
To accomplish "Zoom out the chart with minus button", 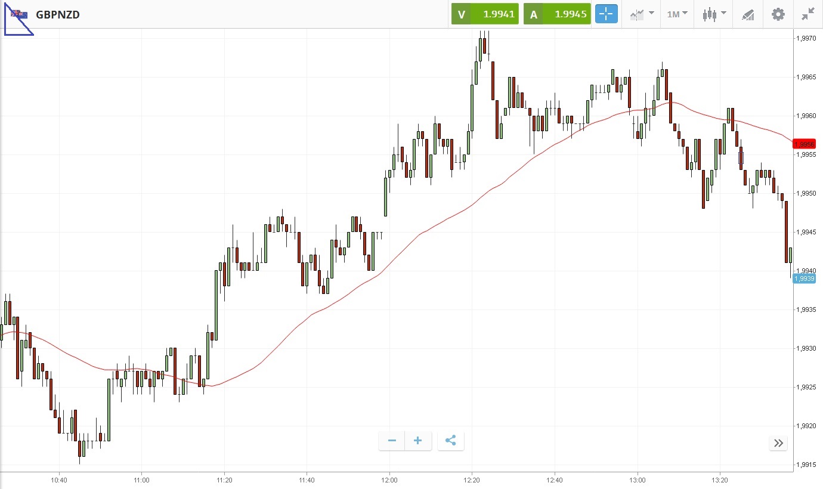I will [x=392, y=441].
